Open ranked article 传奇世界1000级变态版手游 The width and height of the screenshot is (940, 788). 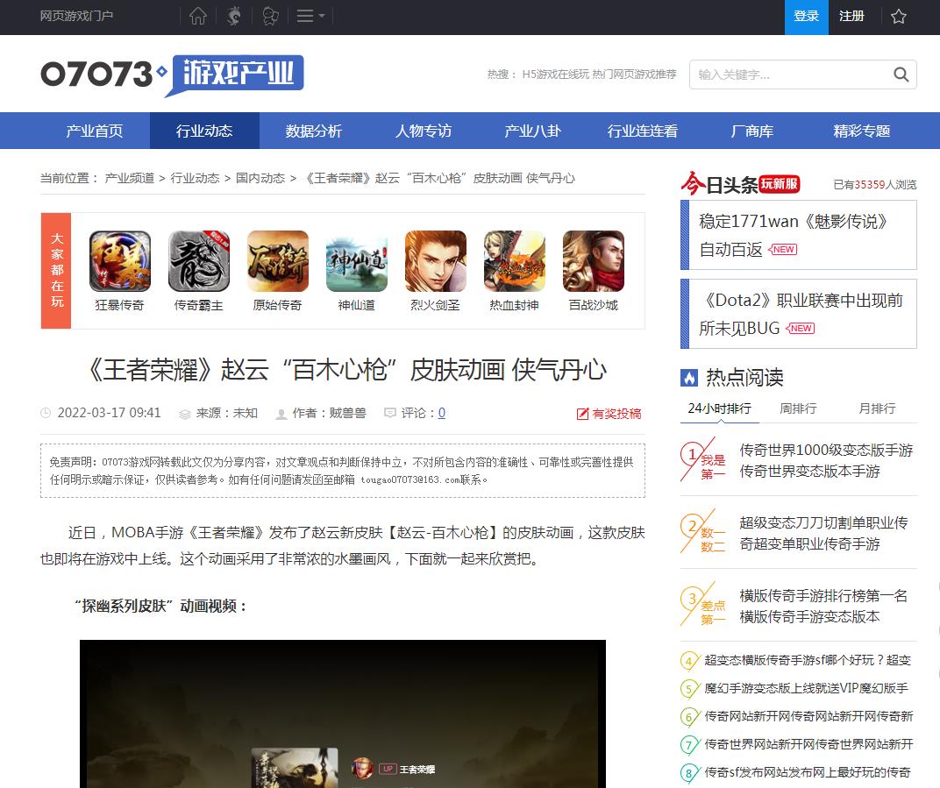coord(826,460)
